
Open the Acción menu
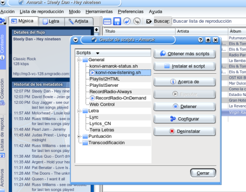click(7, 12)
